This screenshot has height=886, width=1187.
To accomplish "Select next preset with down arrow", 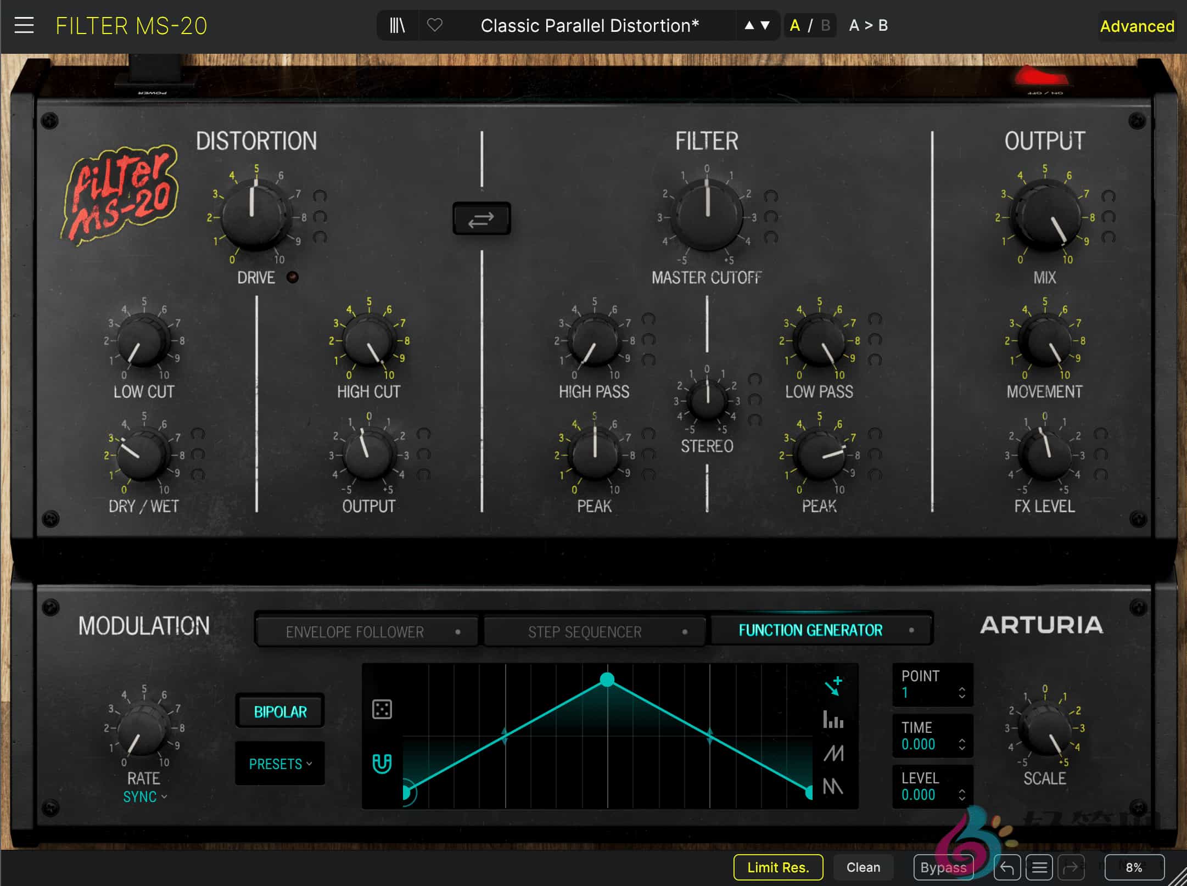I will [x=765, y=25].
